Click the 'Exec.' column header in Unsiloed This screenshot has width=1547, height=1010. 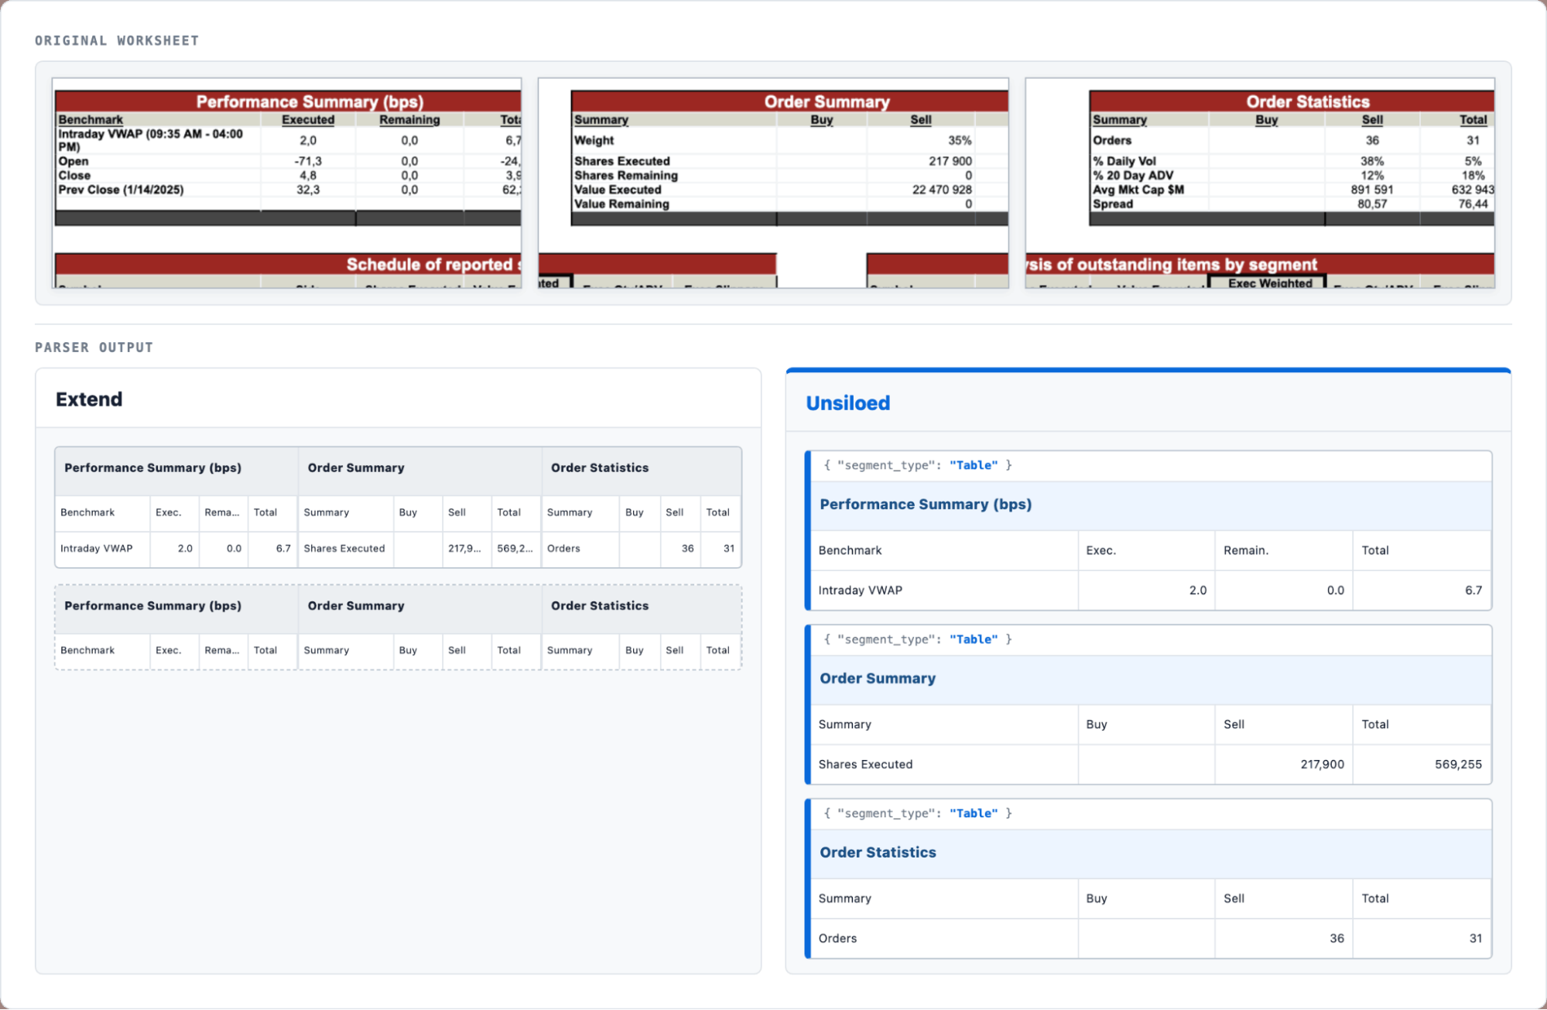(1100, 550)
